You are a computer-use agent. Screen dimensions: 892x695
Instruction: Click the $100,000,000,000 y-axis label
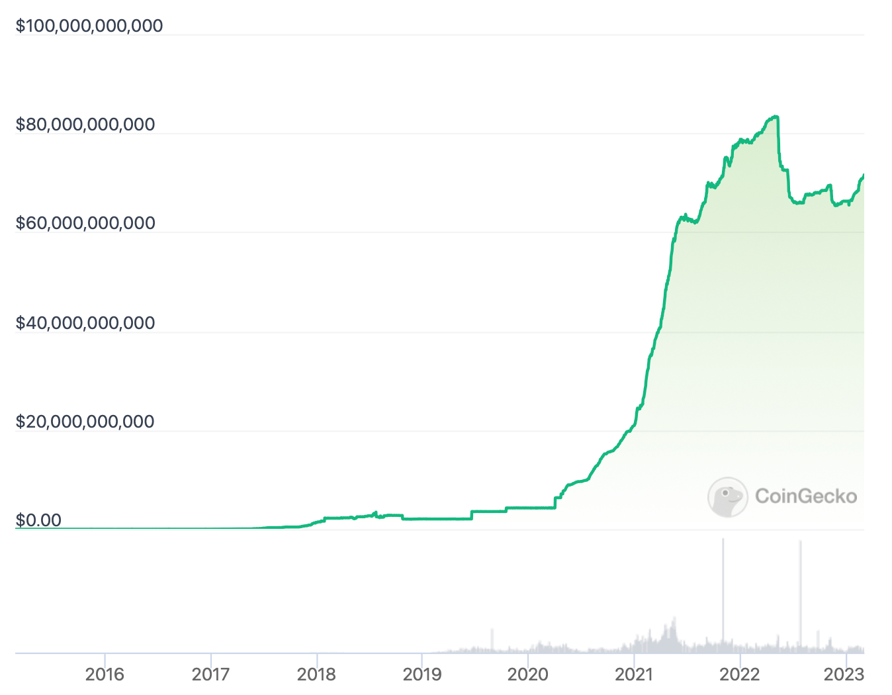pos(89,26)
